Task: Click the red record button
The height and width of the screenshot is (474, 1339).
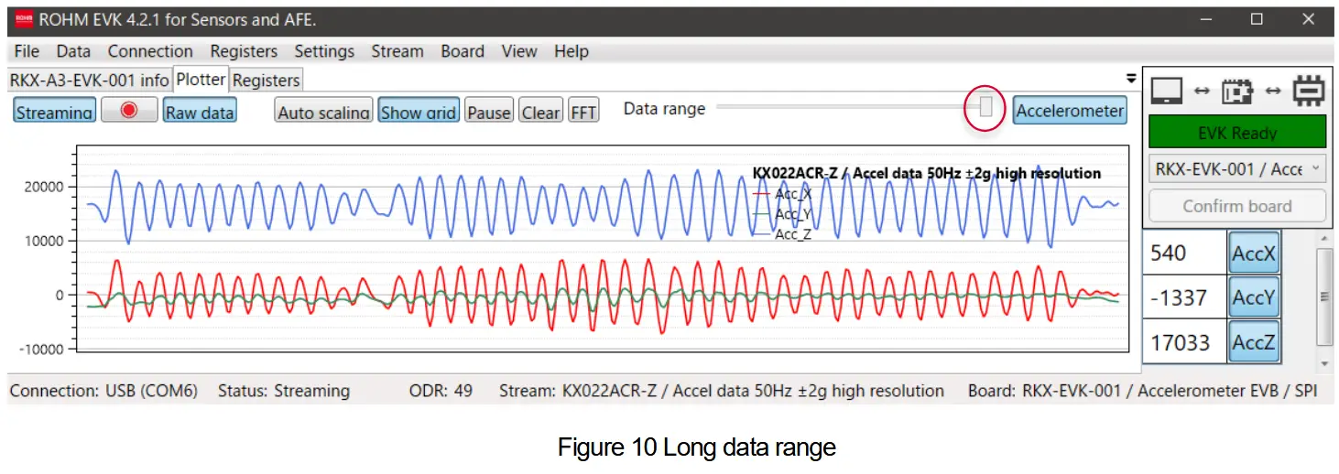Action: [x=129, y=111]
